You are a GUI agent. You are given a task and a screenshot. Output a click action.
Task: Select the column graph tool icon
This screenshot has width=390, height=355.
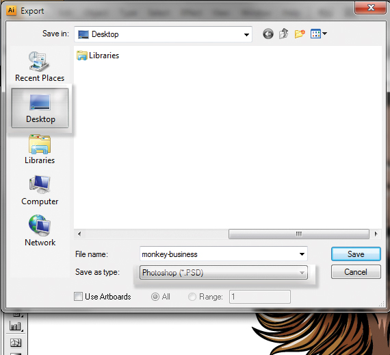tap(15, 326)
